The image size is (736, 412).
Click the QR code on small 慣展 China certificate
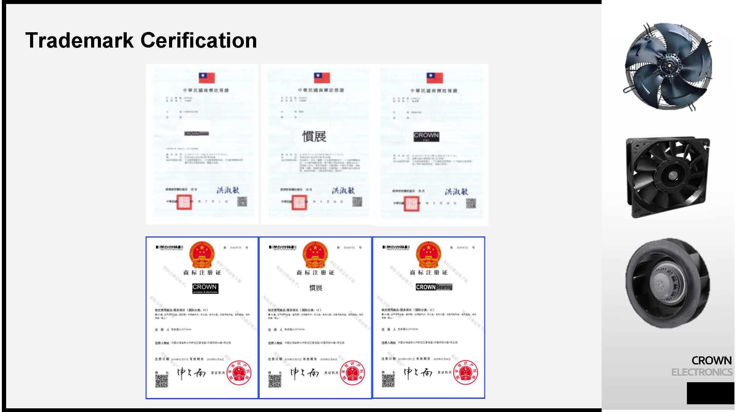275,381
